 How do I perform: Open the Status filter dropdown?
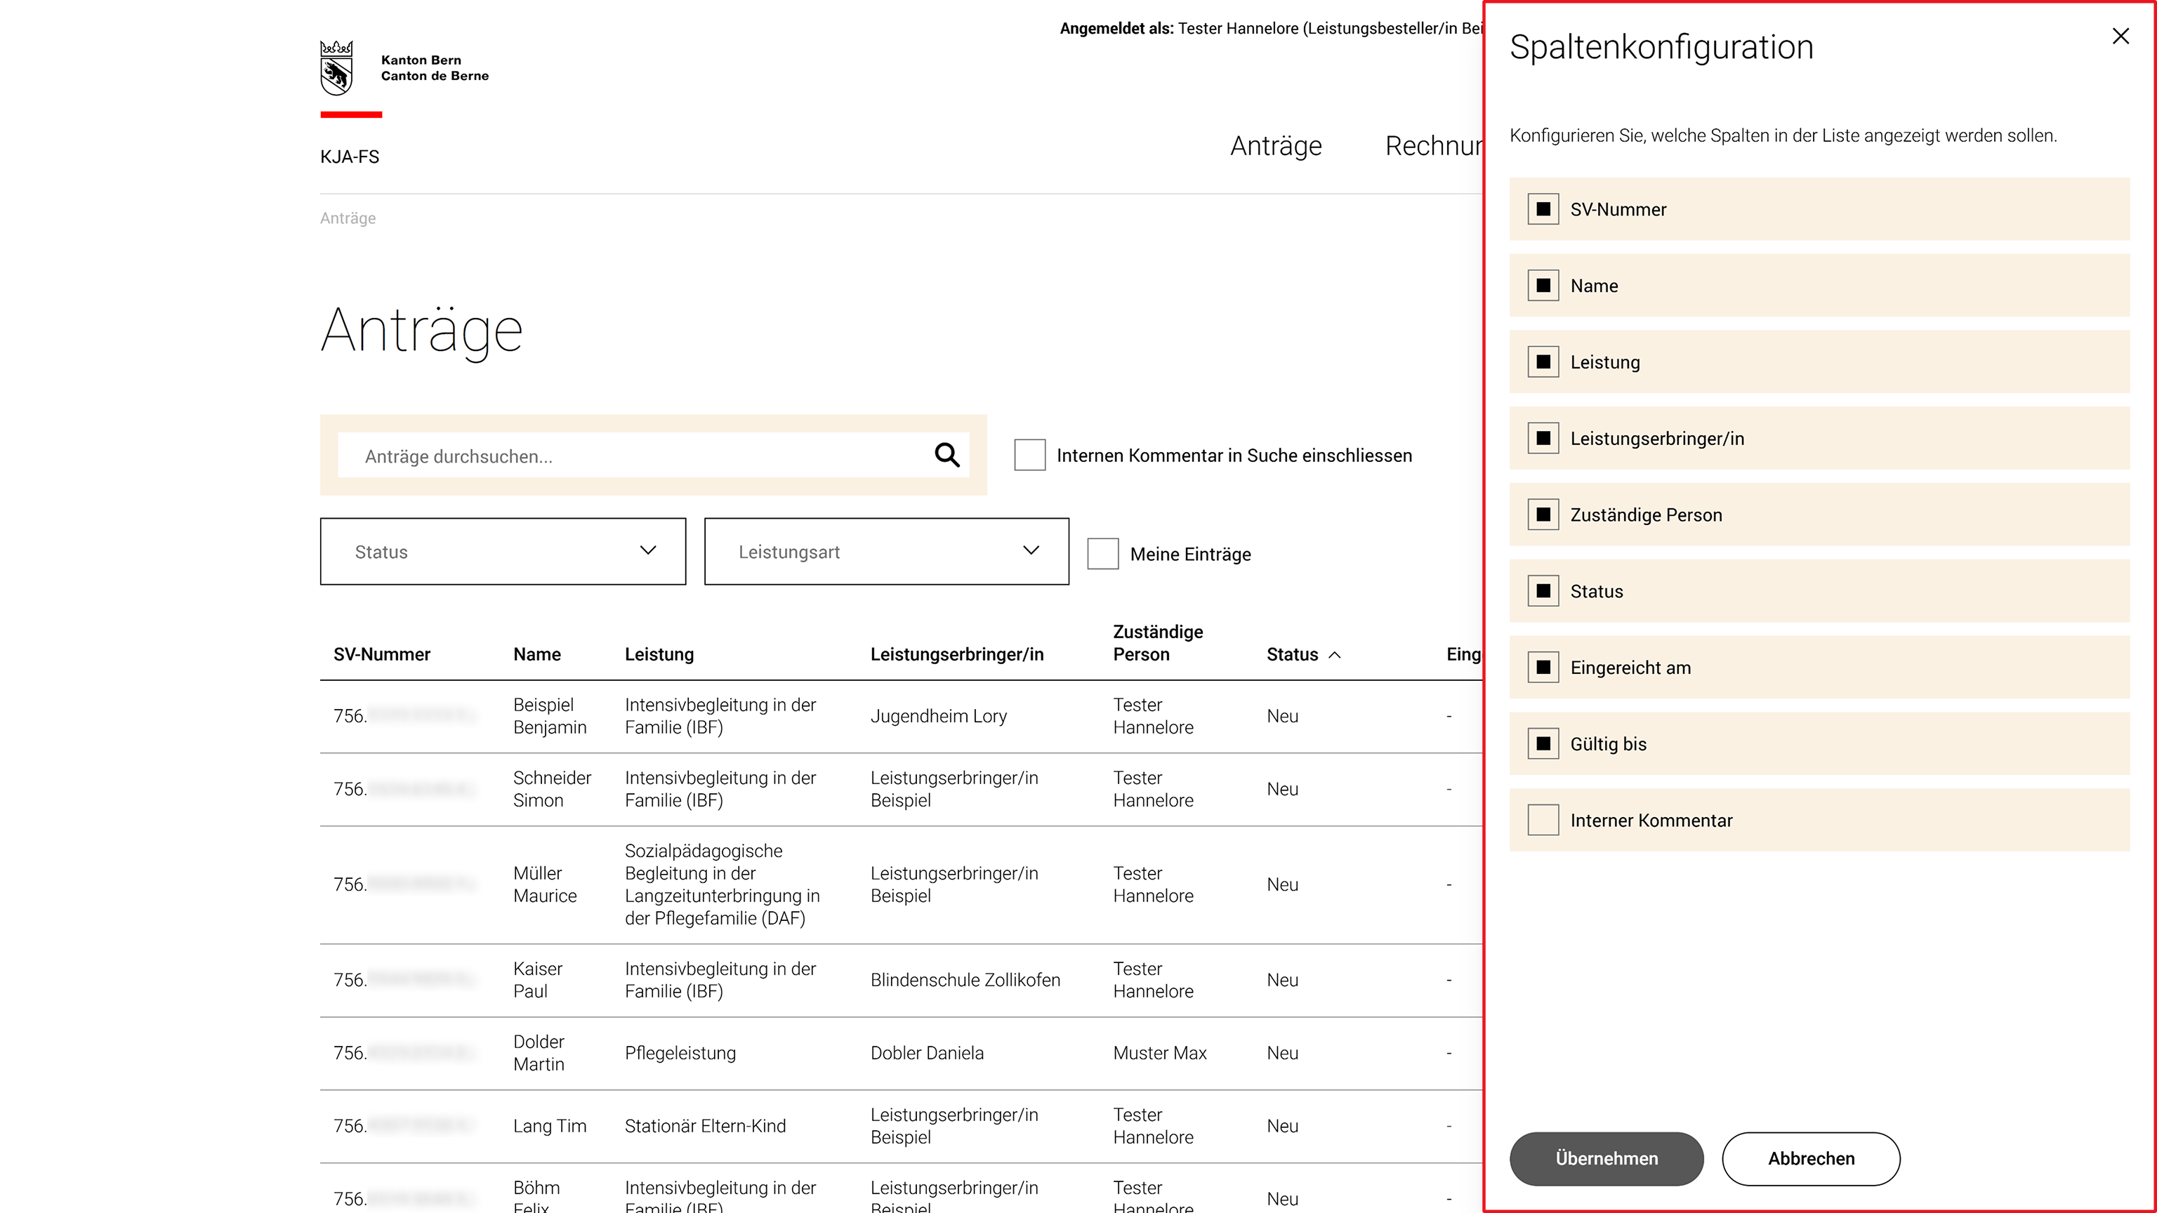coord(503,552)
